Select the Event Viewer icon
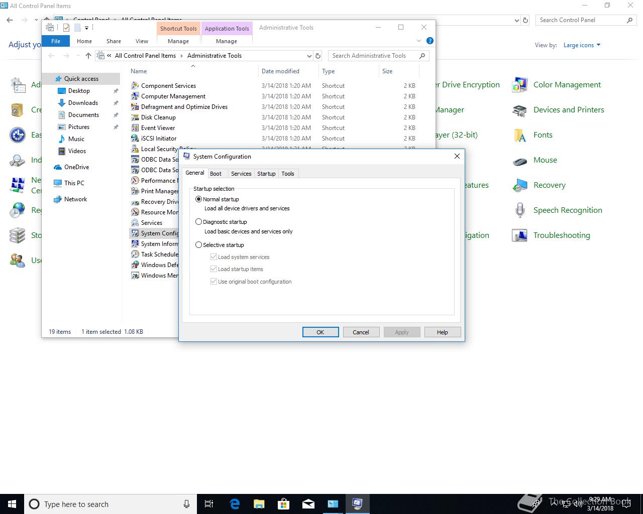The image size is (643, 514). [x=135, y=128]
